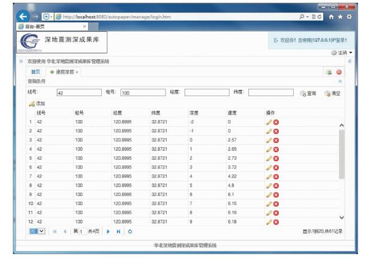
Task: Jump to the last page of results
Action: tap(119, 231)
